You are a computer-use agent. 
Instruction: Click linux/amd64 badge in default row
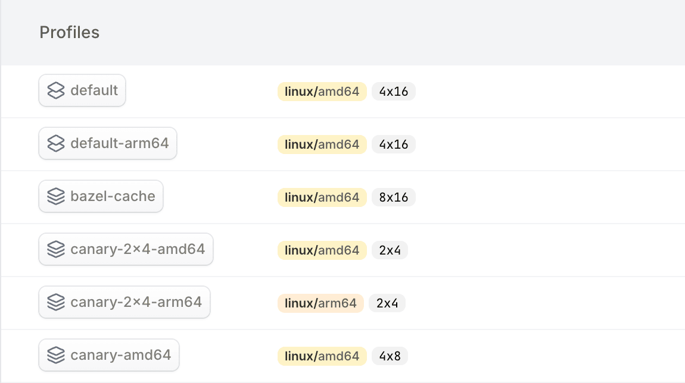point(322,92)
